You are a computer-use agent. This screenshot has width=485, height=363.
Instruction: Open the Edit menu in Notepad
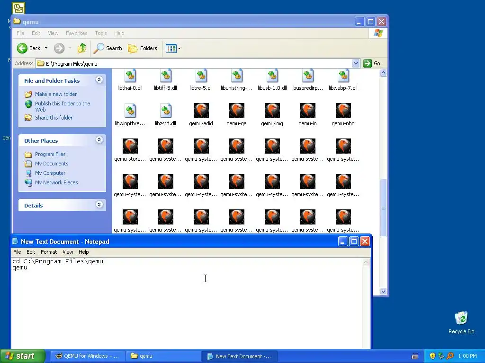tap(31, 252)
